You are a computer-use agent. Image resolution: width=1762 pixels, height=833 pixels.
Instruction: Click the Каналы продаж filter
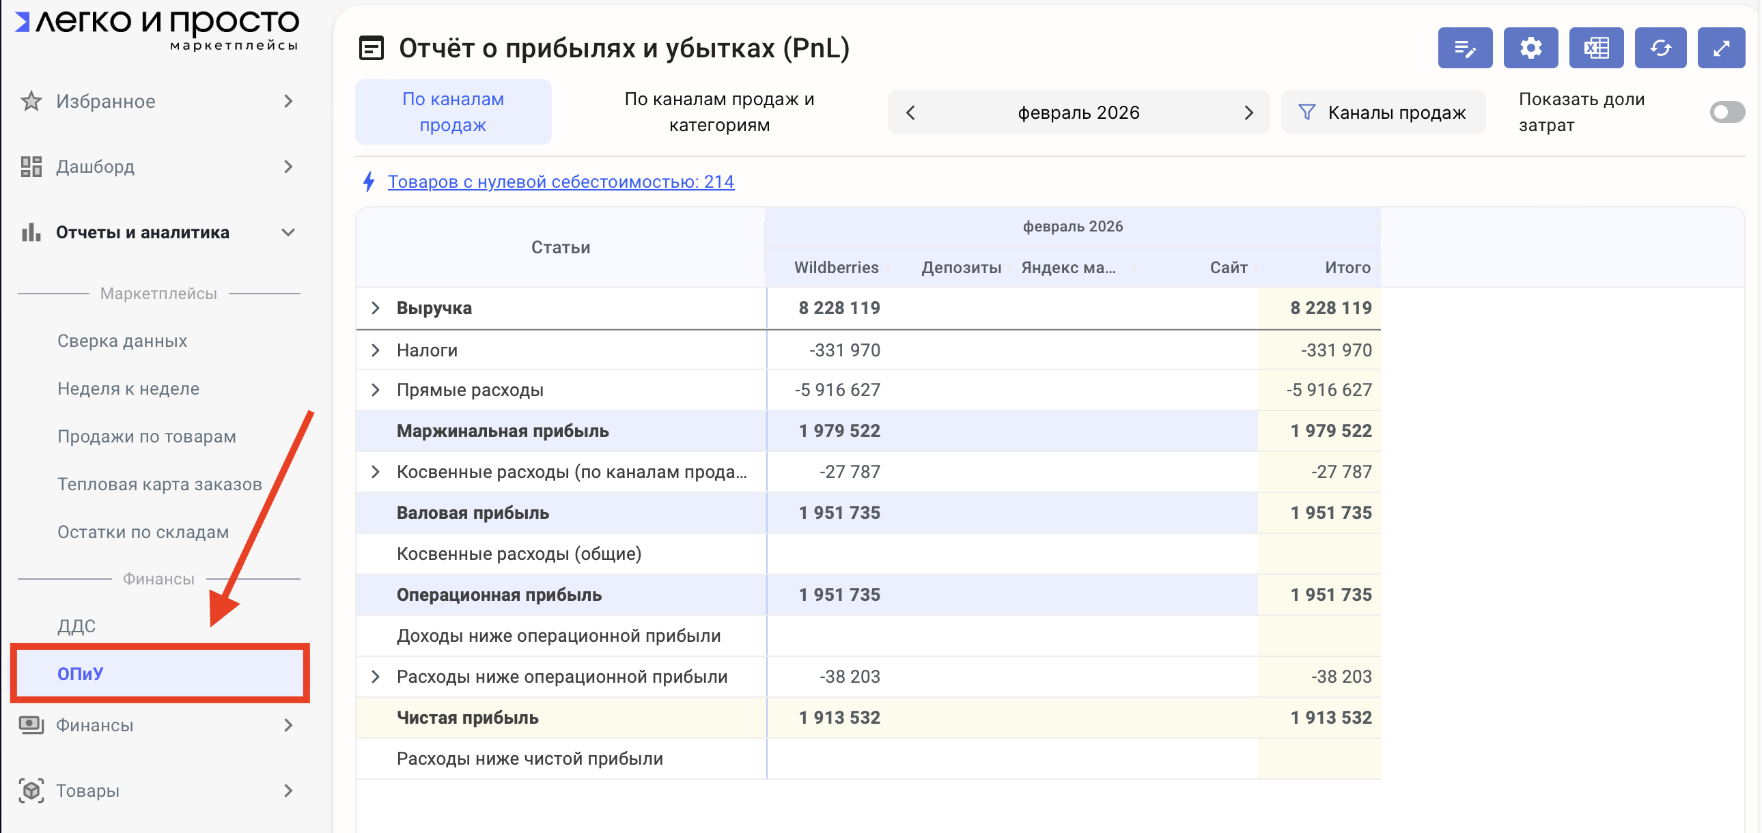tap(1382, 112)
